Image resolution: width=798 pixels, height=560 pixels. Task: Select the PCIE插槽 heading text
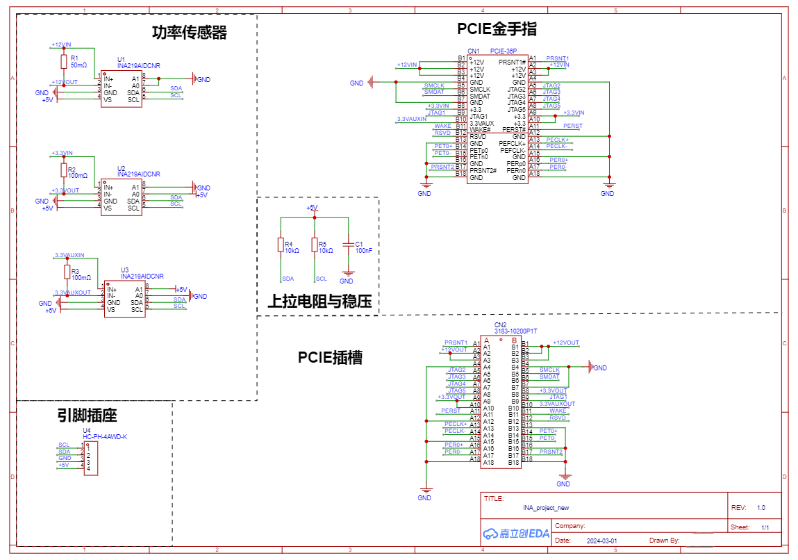click(x=330, y=357)
